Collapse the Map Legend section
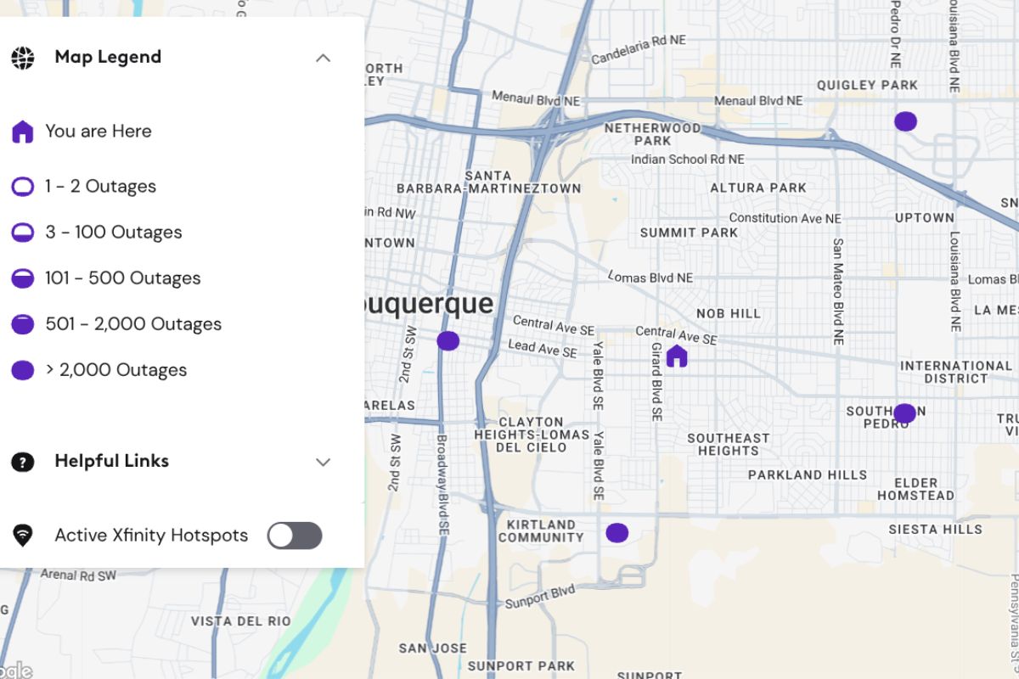This screenshot has height=679, width=1019. tap(323, 58)
